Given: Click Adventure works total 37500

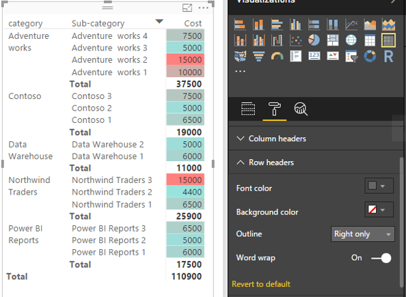Looking at the screenshot, I should (x=189, y=84).
